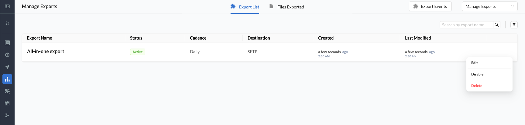Click the target crosshair icon in sidebar
525x125 pixels.
click(7, 55)
